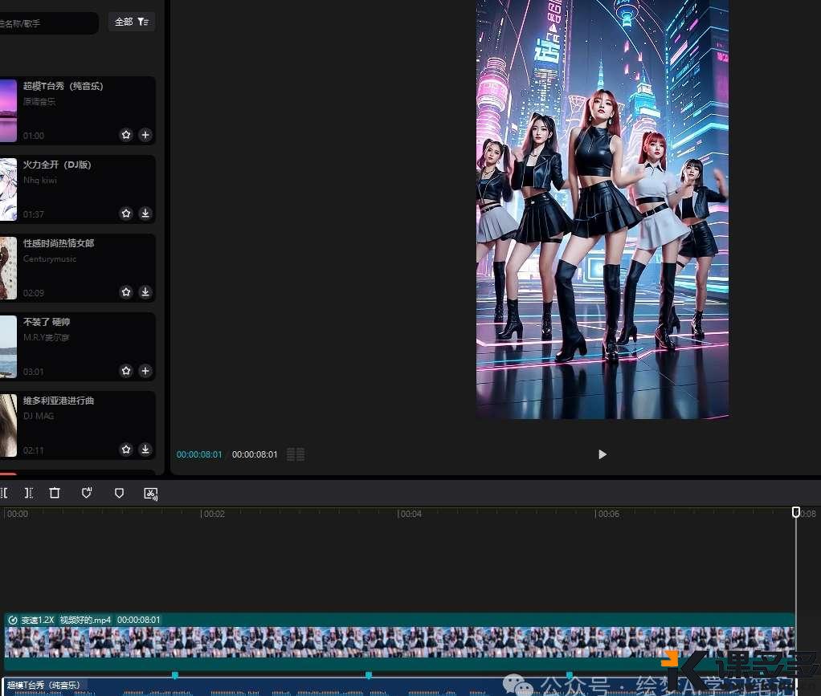Add 超模T台秀 song with its plus icon
This screenshot has height=696, width=821.
[x=145, y=135]
